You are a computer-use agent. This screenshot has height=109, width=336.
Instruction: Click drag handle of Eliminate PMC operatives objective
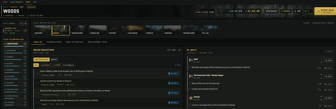38,93
